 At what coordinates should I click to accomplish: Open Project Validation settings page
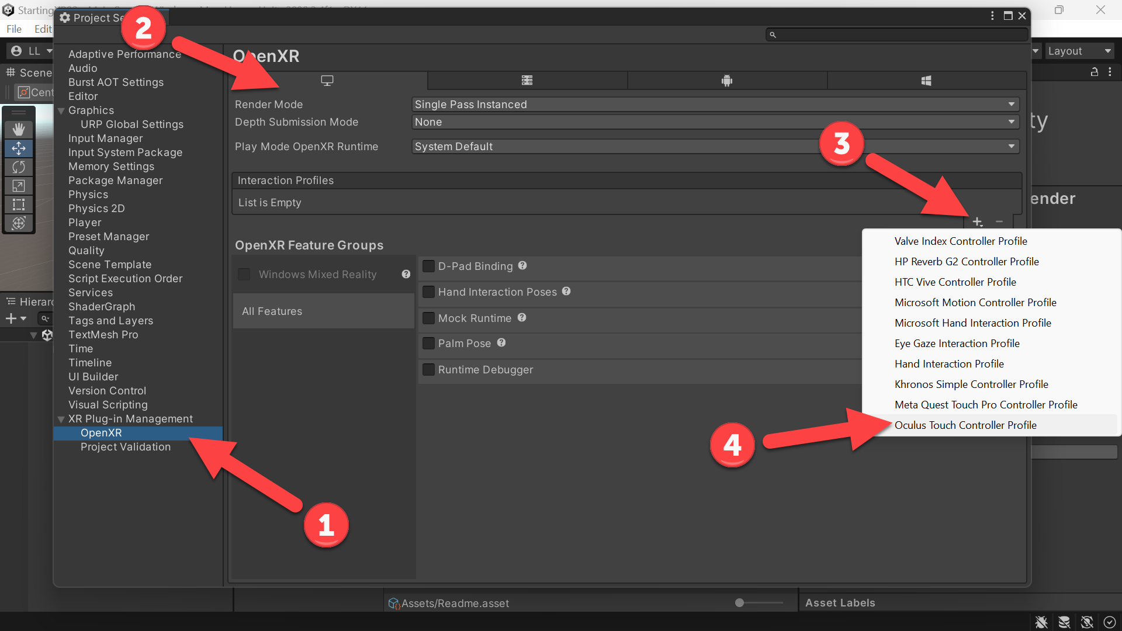coord(126,447)
